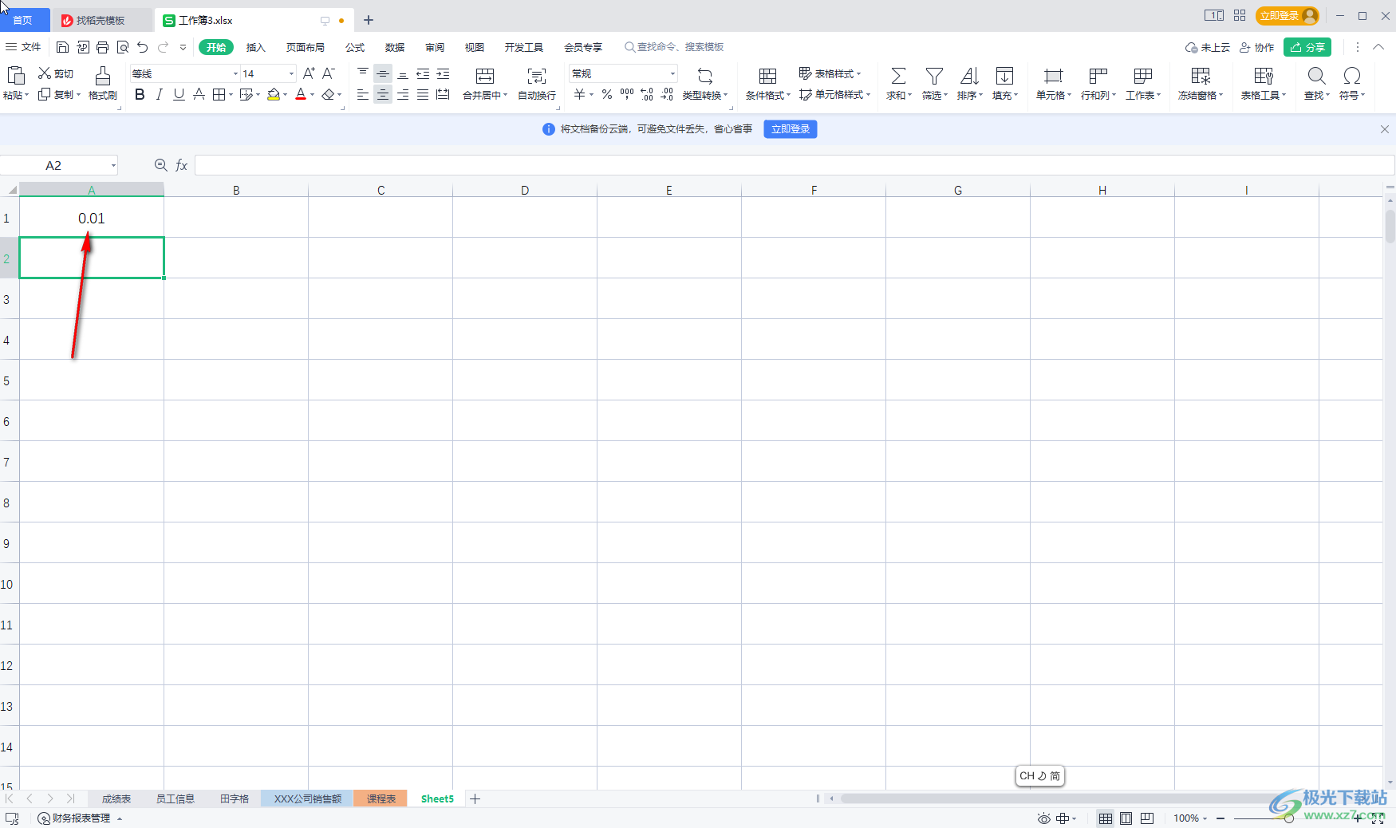
Task: Click decrease decimal places icon
Action: point(667,95)
